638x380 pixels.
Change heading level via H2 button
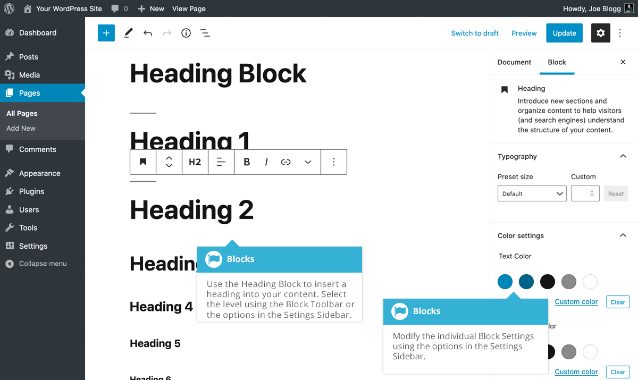pyautogui.click(x=195, y=162)
